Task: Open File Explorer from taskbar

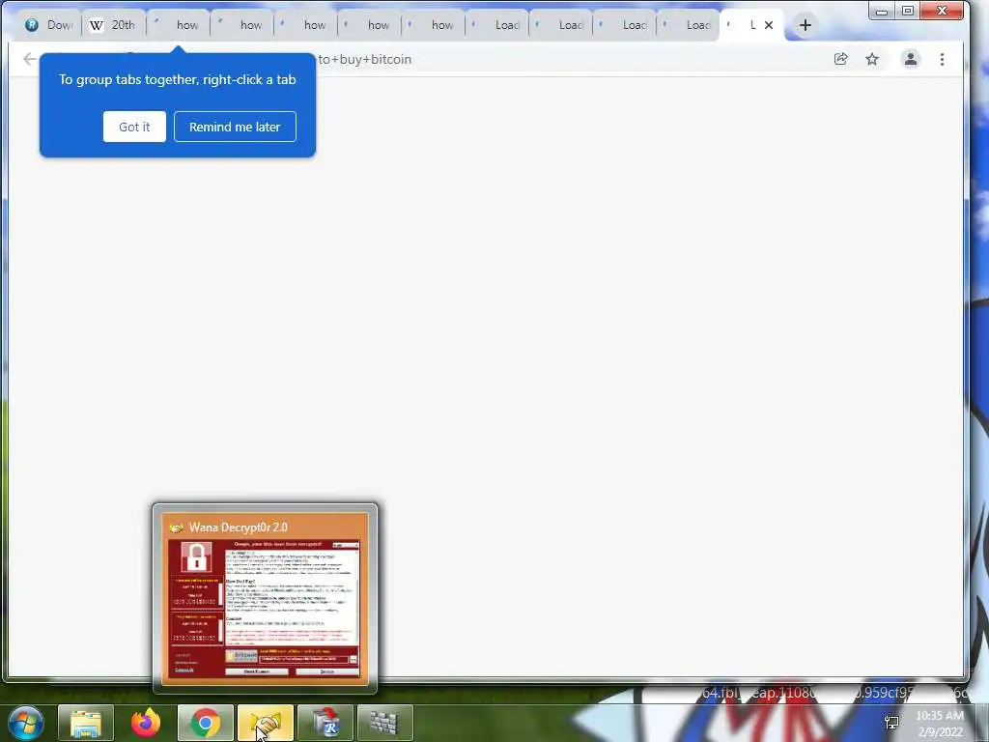Action: 86,723
